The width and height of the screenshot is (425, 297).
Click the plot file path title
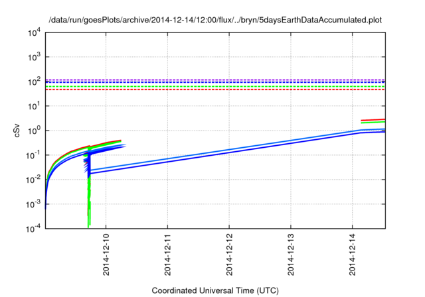pos(215,20)
